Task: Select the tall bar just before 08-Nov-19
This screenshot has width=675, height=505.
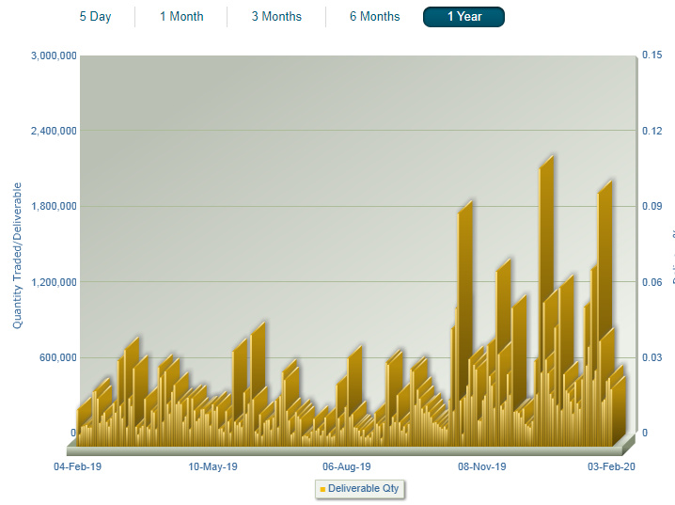Action: tap(463, 320)
